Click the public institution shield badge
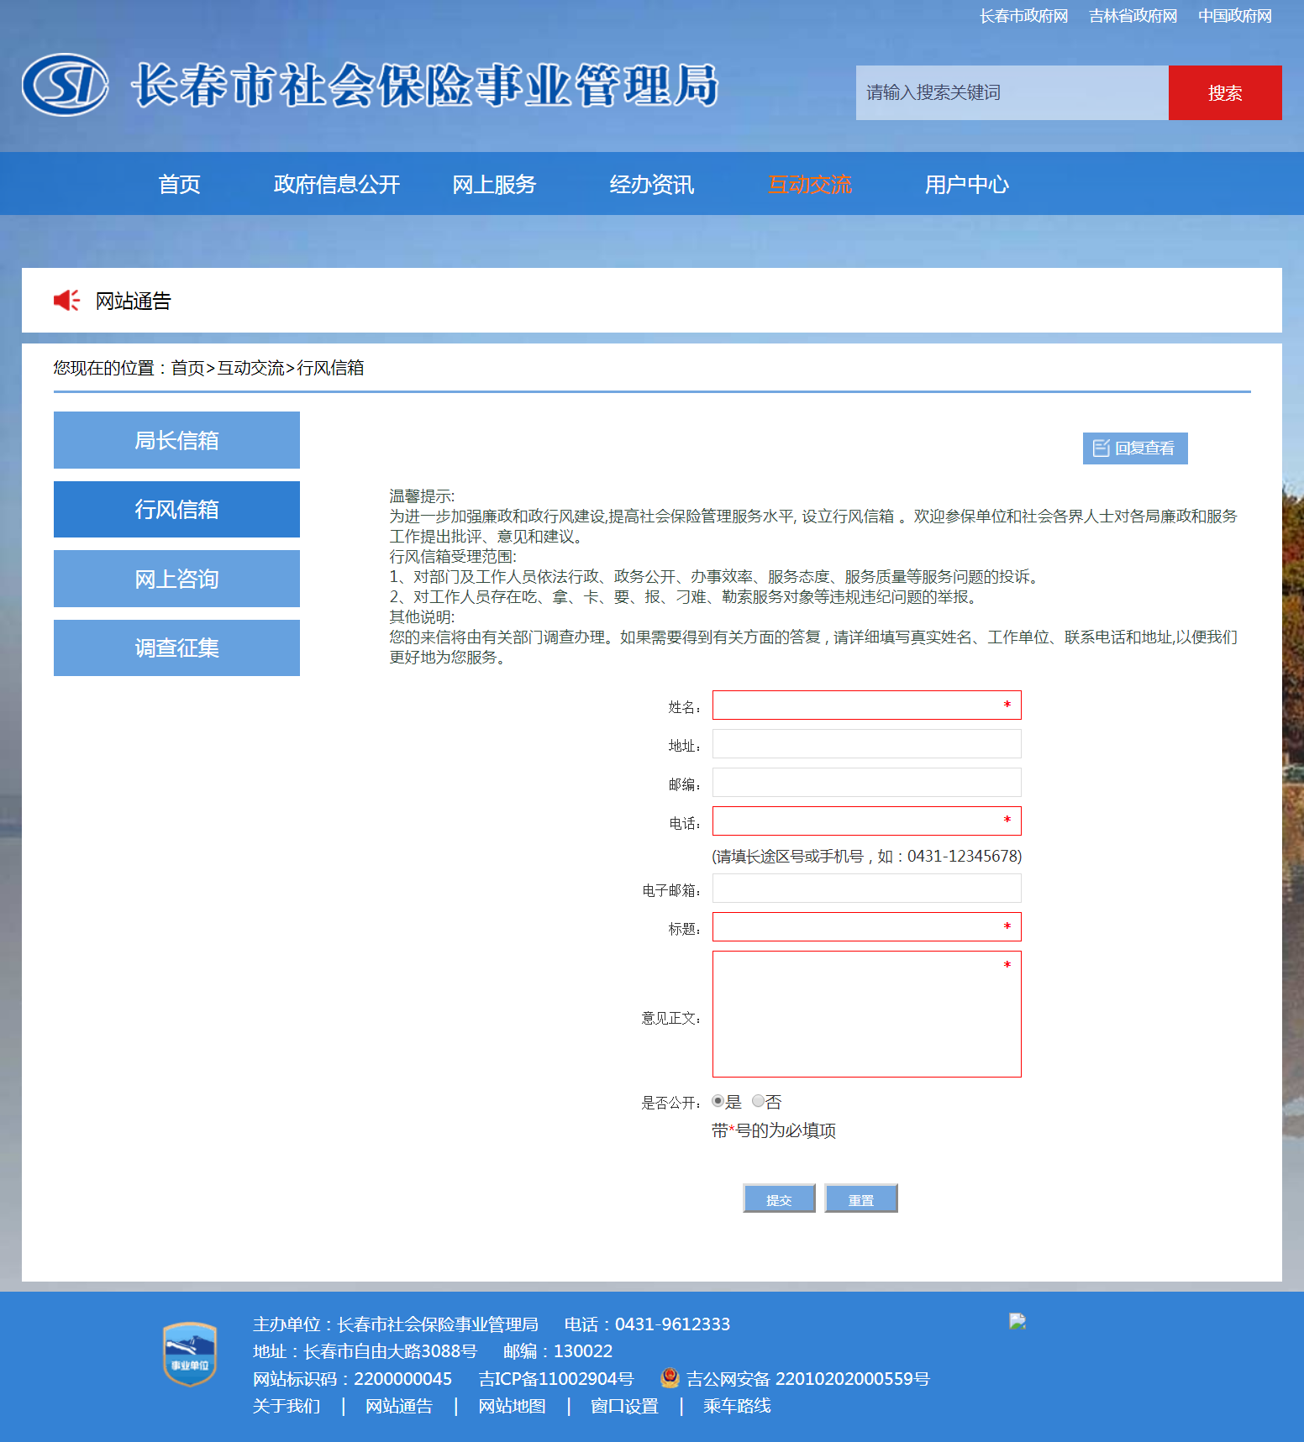Image resolution: width=1304 pixels, height=1442 pixels. click(190, 1354)
